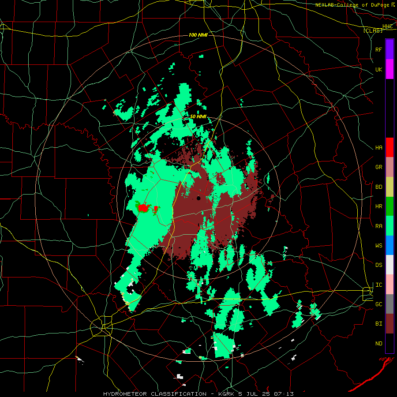Click the "ND" legend label
The height and width of the screenshot is (397, 397).
click(x=378, y=344)
